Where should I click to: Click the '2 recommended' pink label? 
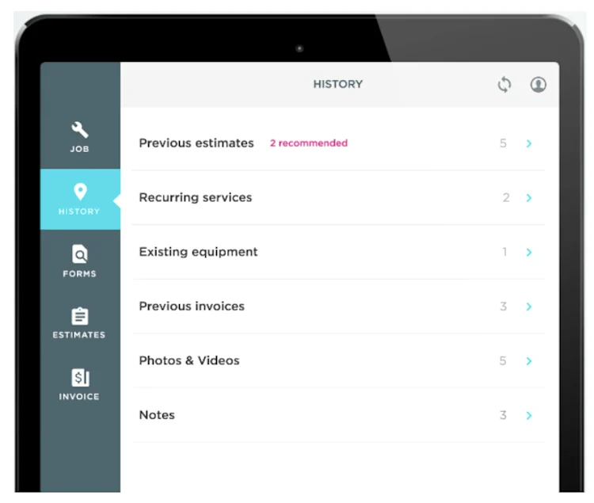click(309, 143)
